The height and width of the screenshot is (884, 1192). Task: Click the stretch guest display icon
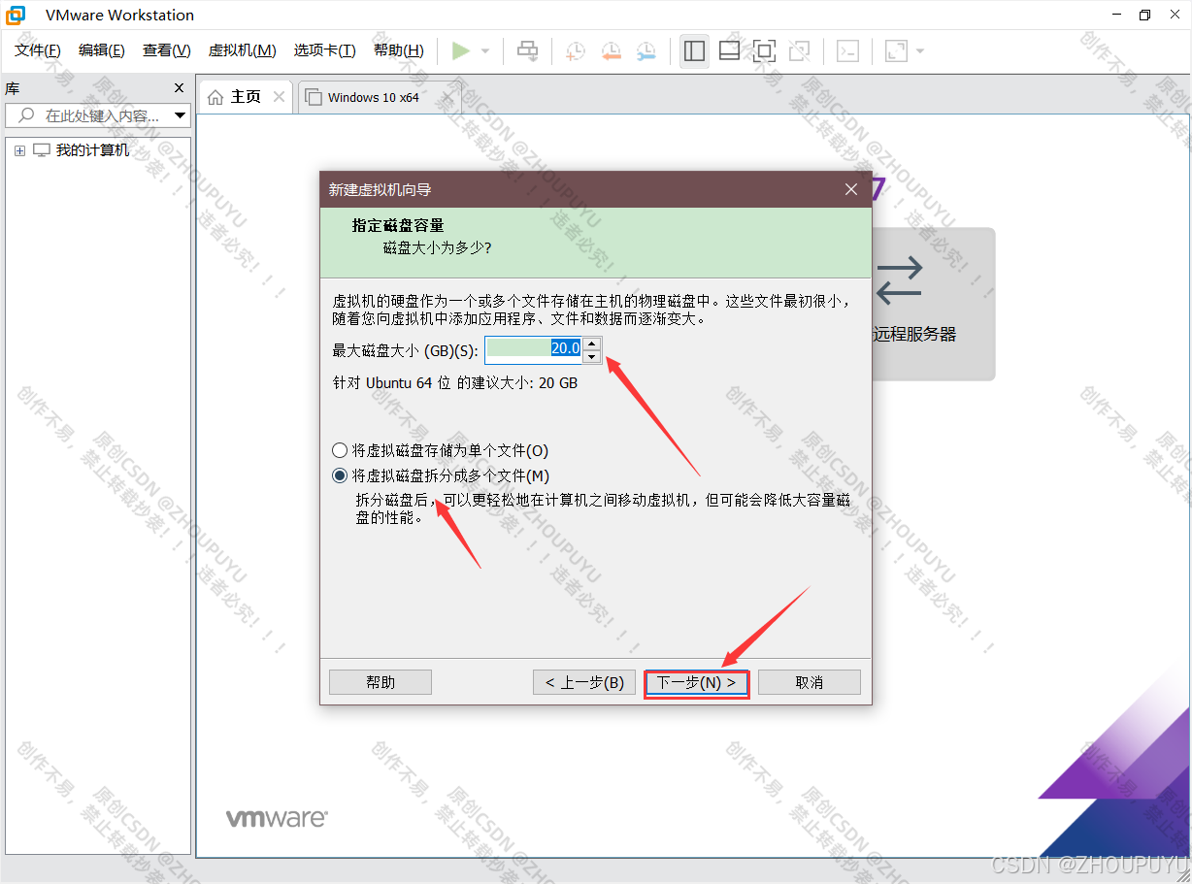point(896,50)
